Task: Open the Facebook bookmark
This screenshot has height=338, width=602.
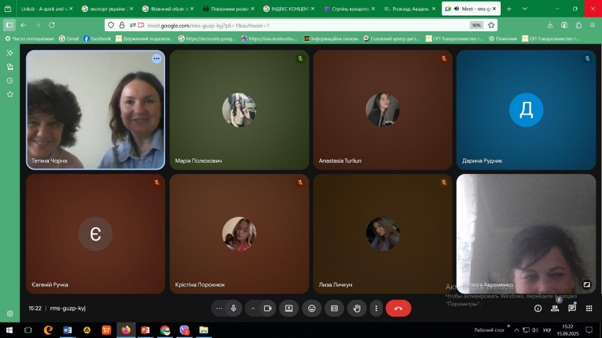Action: pos(98,38)
